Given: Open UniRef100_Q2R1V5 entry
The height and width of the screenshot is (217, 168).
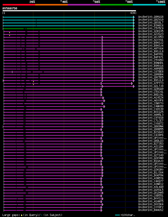Looking at the screenshot, I should 151,31.
